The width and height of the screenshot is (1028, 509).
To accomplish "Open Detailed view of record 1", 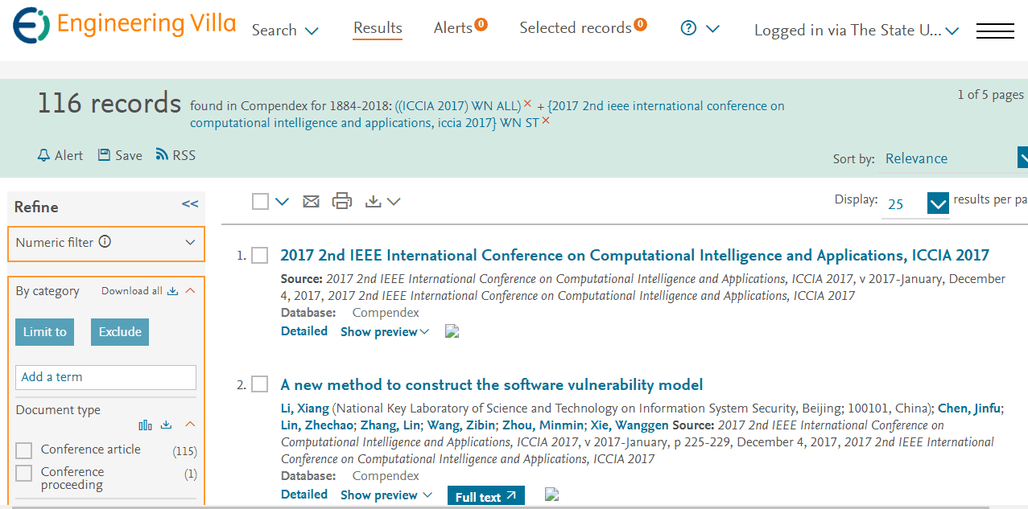I will [x=304, y=330].
